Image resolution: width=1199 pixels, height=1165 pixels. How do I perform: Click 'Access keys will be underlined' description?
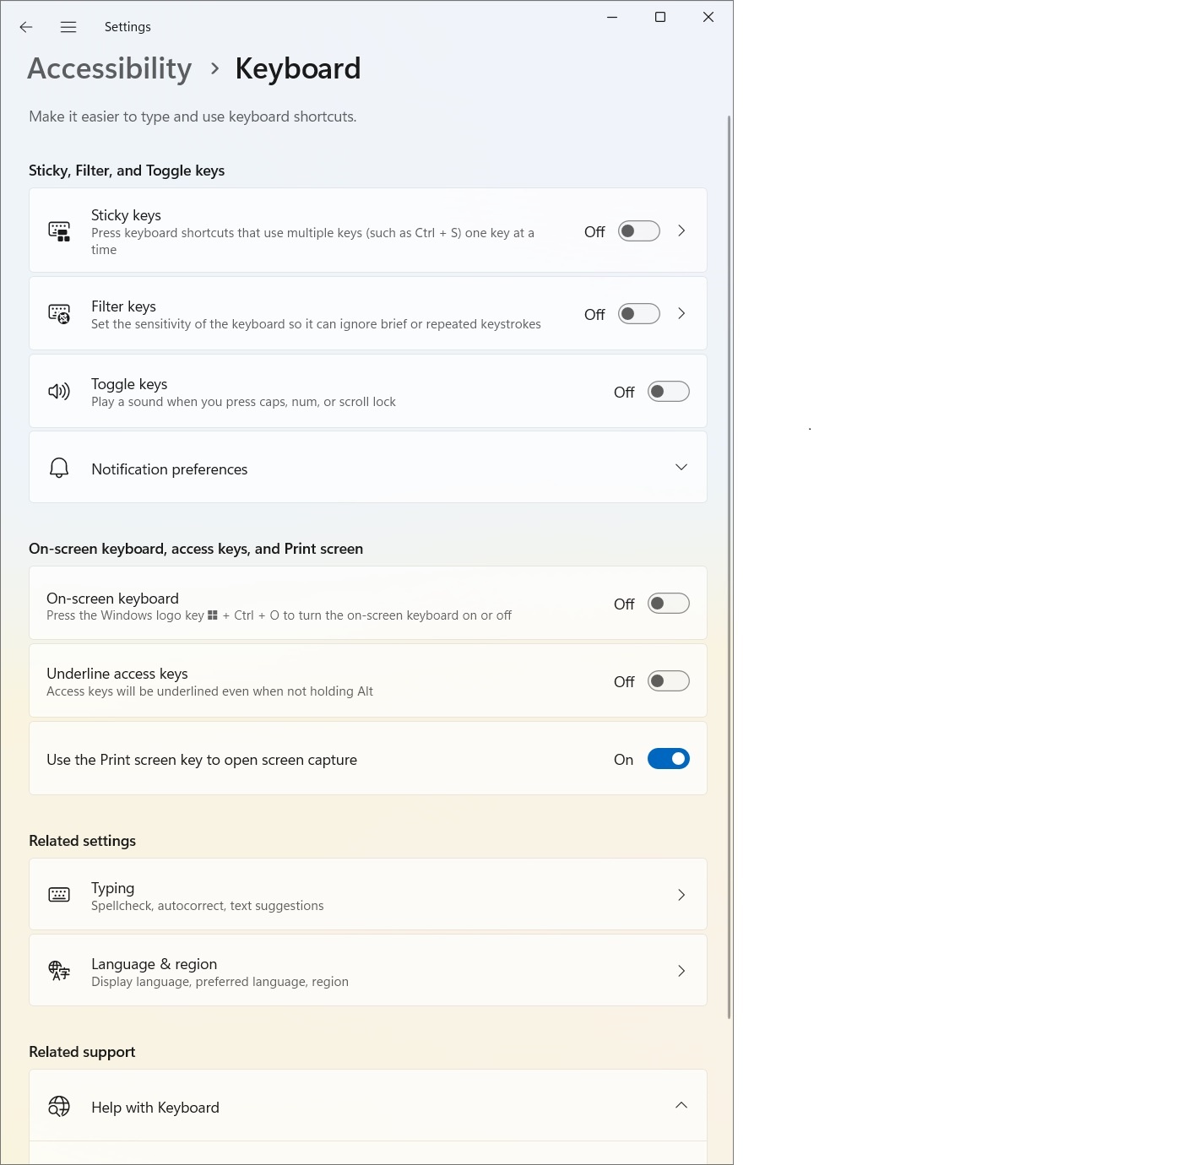[209, 691]
